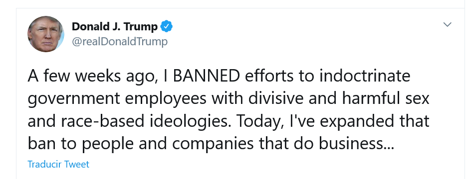Click the blue verified badge
Screen dimensions: 466x179
pos(167,27)
